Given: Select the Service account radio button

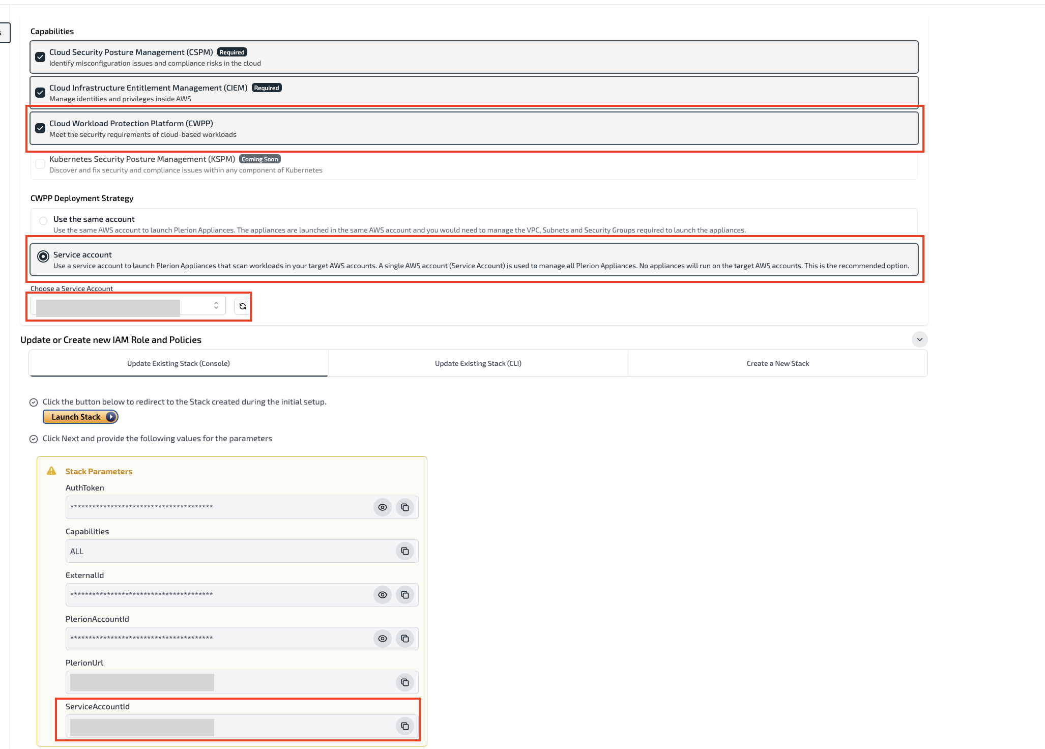Looking at the screenshot, I should coord(43,256).
